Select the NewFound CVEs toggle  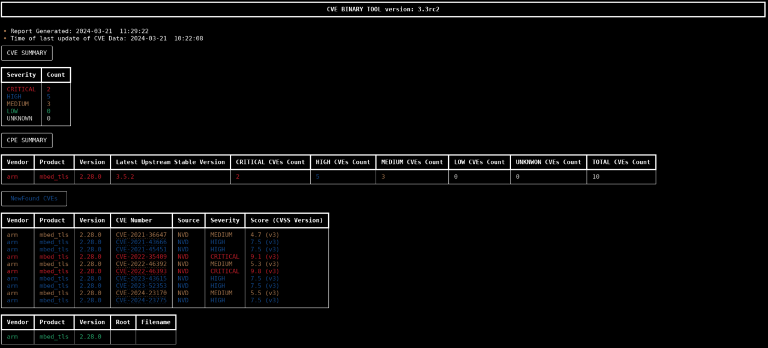coord(34,198)
